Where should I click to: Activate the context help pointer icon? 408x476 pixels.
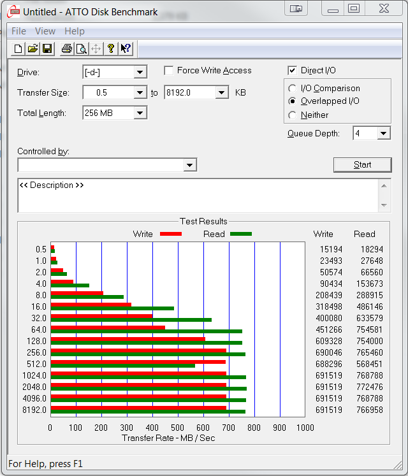pyautogui.click(x=126, y=48)
